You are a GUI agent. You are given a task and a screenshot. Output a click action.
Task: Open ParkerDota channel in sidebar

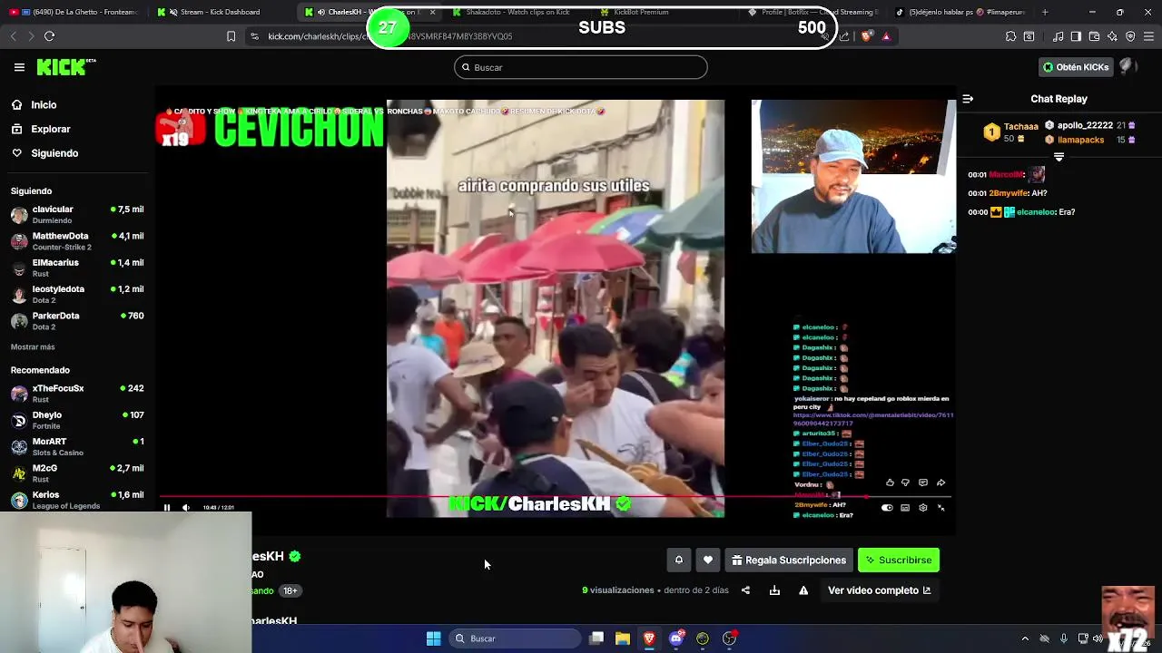77,321
